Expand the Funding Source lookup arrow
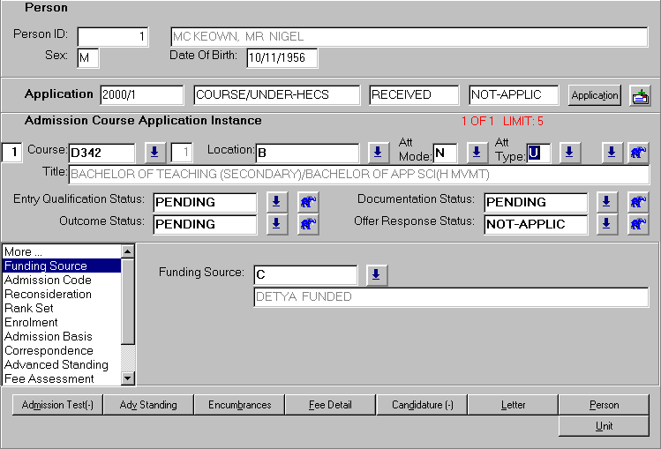Image resolution: width=661 pixels, height=449 pixels. (x=377, y=275)
